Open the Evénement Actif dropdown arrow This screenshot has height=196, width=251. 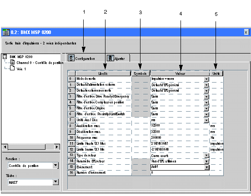[x=206, y=167]
